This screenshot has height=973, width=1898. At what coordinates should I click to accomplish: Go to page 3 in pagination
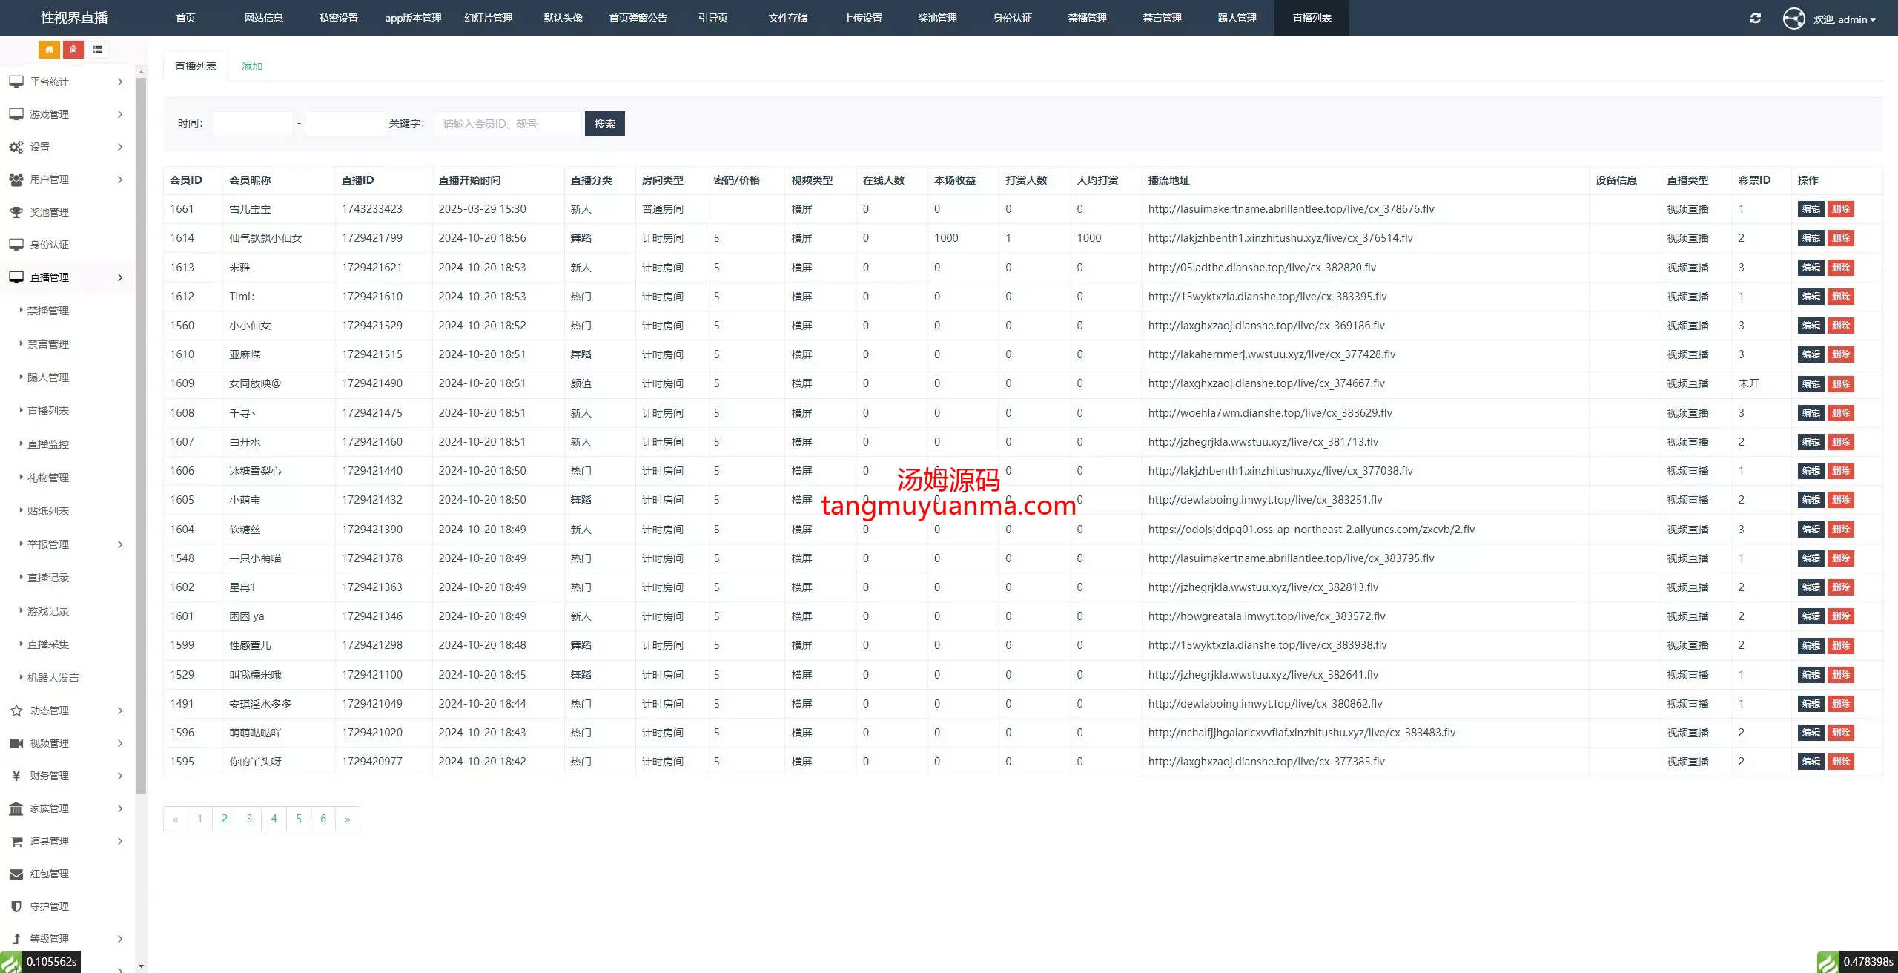[x=249, y=819]
